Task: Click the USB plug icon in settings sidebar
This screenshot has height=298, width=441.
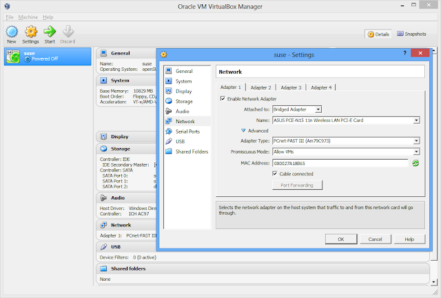Action: [x=169, y=141]
